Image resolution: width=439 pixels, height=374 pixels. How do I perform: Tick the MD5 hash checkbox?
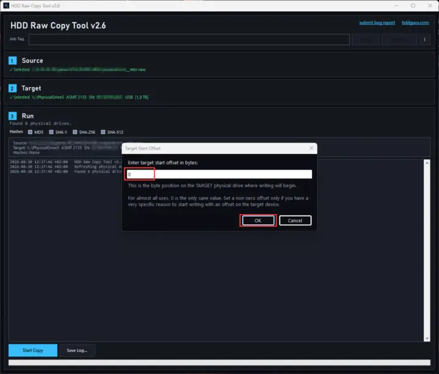(30, 132)
